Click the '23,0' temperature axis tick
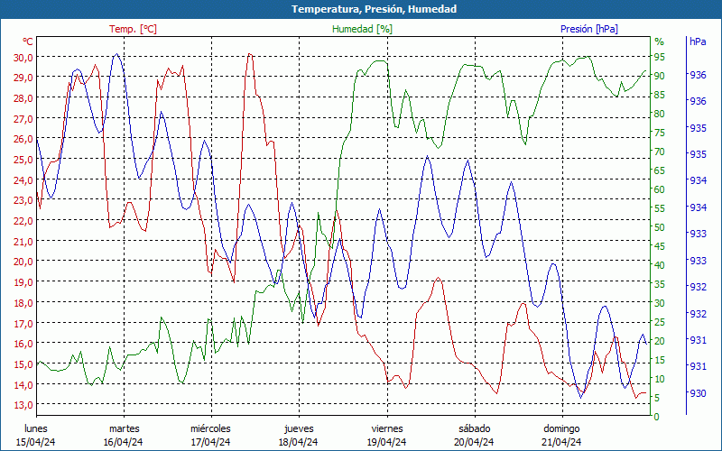This screenshot has height=451, width=722. point(23,200)
